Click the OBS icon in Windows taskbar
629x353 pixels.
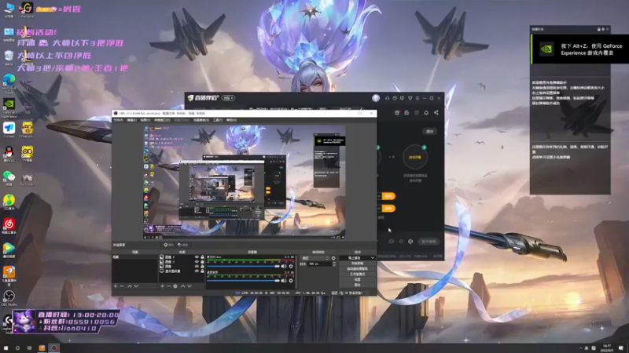pos(54,348)
